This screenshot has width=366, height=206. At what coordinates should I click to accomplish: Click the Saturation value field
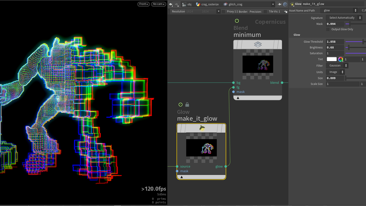coord(335,53)
